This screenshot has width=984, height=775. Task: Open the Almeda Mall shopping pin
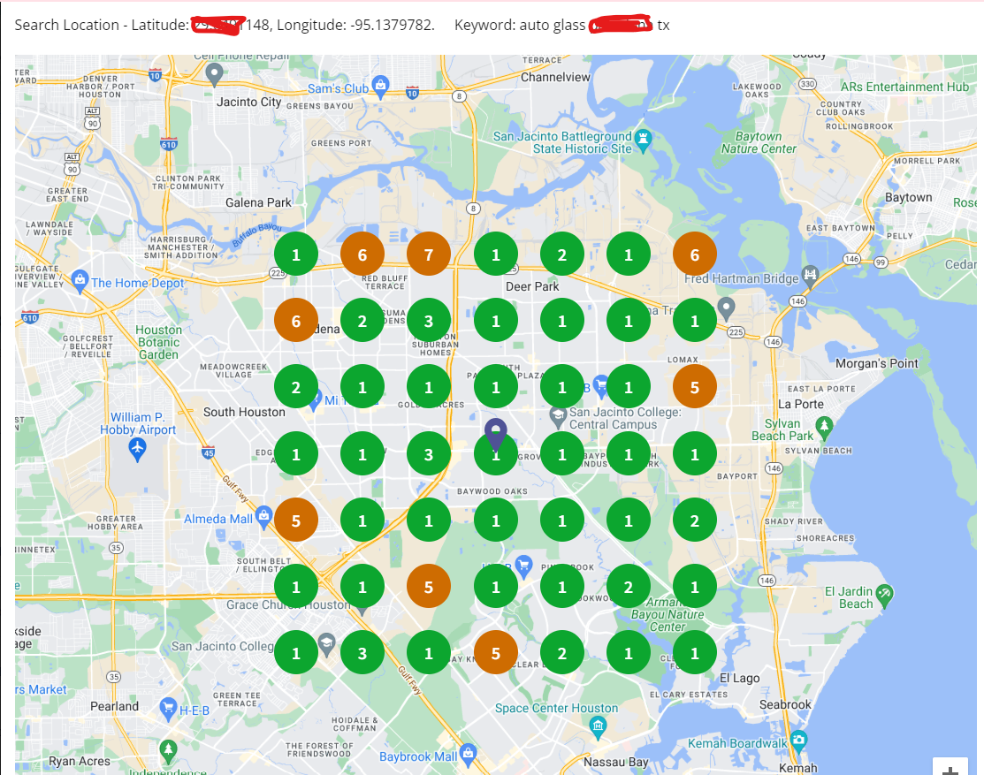click(x=263, y=517)
